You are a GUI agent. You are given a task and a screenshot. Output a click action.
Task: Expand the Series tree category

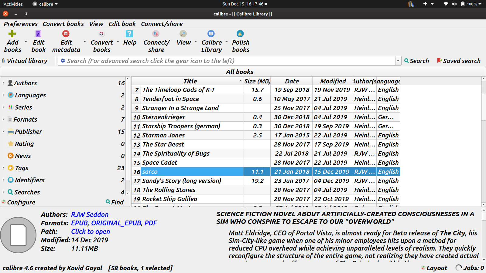(x=3, y=107)
